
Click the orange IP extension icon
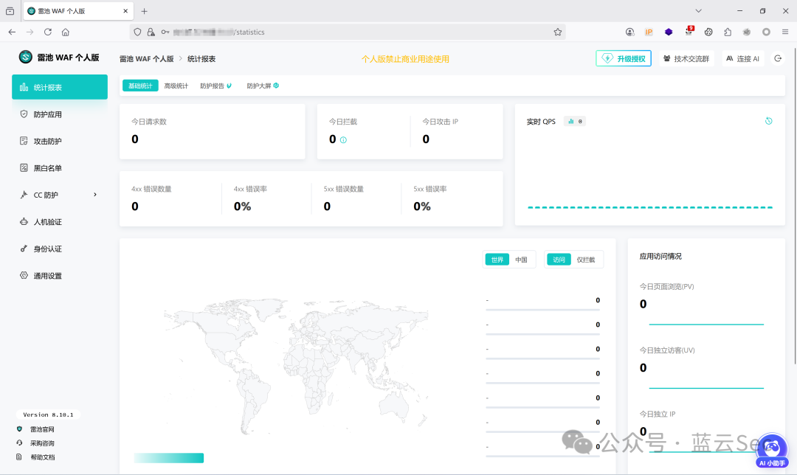click(x=649, y=32)
